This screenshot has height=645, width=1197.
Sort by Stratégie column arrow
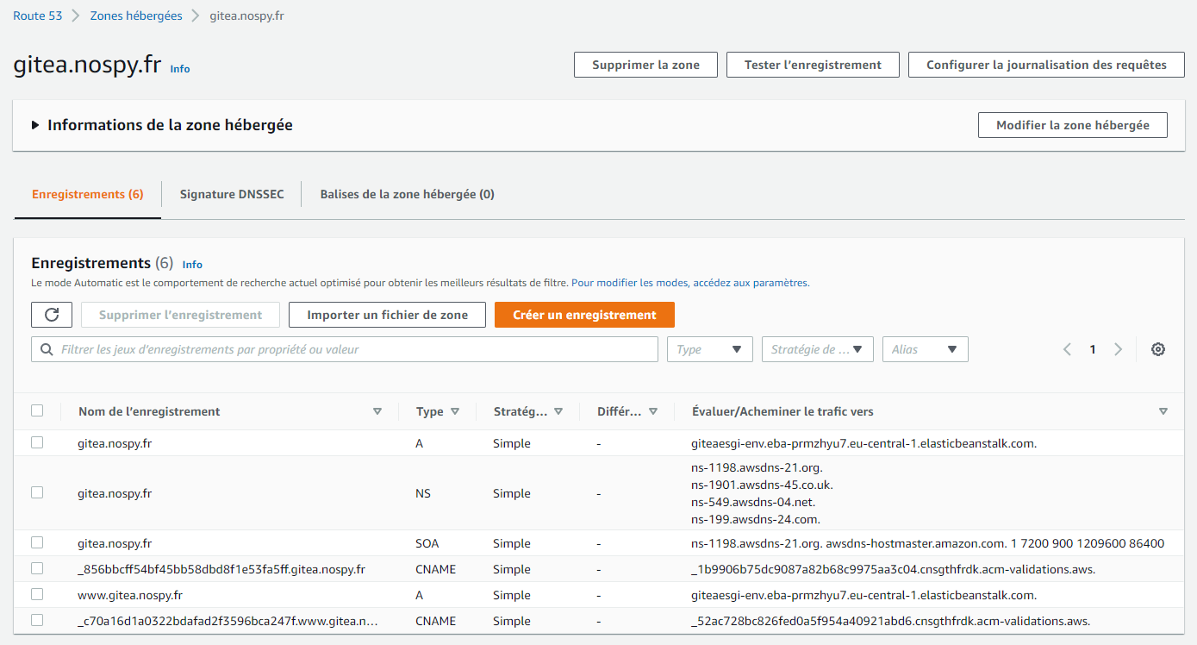(558, 412)
